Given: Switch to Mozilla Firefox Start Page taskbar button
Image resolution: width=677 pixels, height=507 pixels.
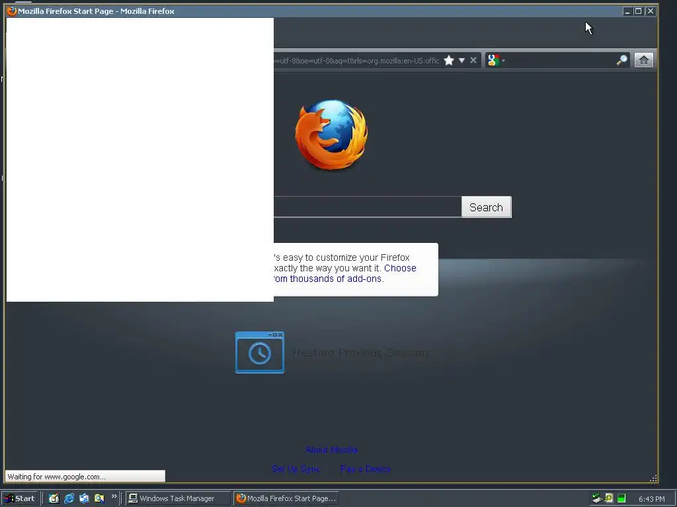Looking at the screenshot, I should coord(286,498).
